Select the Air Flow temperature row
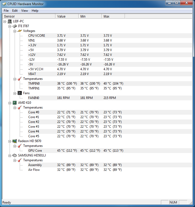The image size is (195, 207). click(110, 170)
